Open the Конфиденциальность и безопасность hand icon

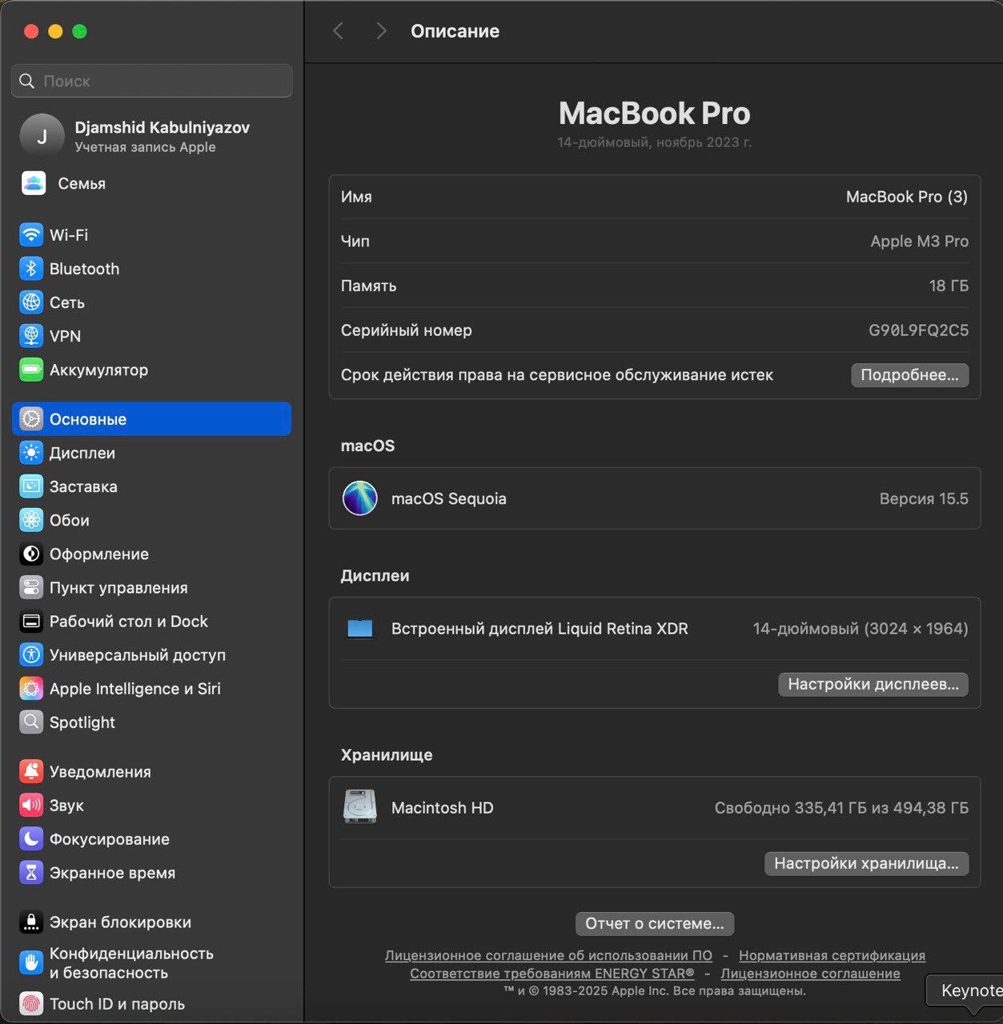click(x=31, y=962)
